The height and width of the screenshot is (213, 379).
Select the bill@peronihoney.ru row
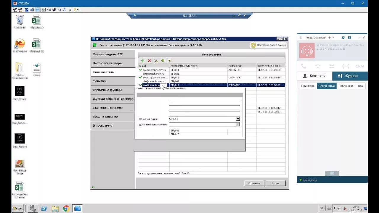pos(212,74)
